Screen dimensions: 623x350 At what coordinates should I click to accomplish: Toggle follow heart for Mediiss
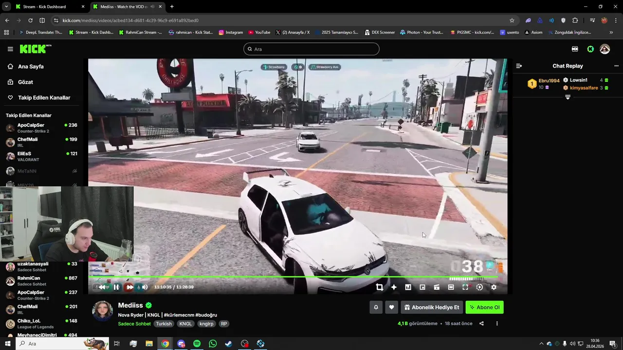pos(391,307)
